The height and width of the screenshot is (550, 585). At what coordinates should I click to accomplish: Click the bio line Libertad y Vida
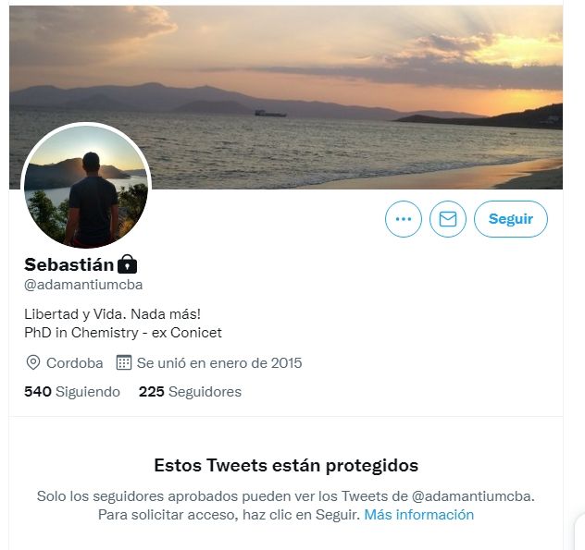[x=112, y=314]
